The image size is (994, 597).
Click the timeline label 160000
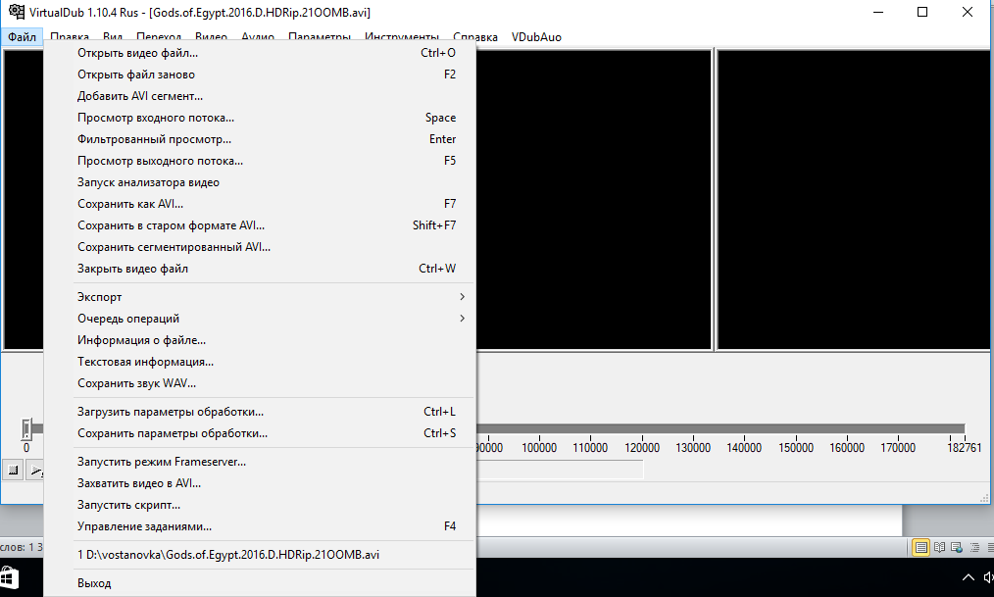pyautogui.click(x=847, y=447)
